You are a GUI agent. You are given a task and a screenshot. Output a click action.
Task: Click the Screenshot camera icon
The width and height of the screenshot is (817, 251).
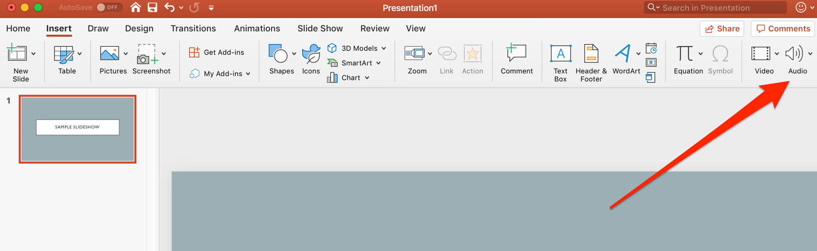coord(147,54)
